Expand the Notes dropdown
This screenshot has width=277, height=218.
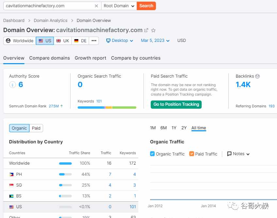tap(239, 154)
